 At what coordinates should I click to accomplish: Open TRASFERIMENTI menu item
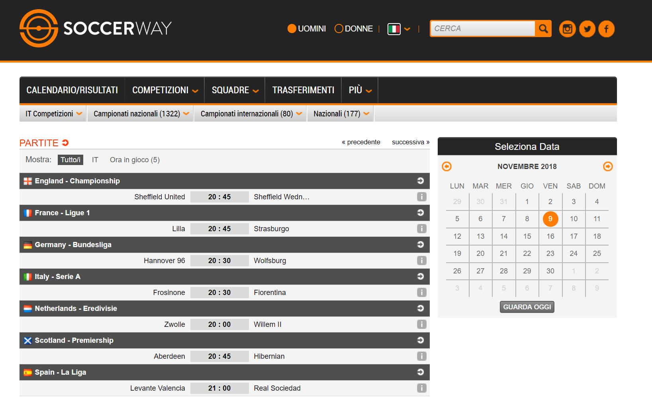click(303, 90)
